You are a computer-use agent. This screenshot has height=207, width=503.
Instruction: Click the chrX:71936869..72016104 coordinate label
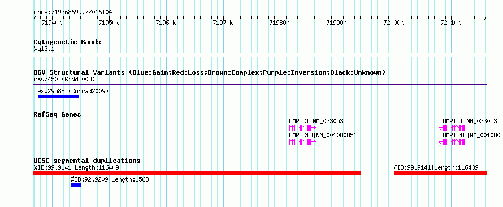(x=73, y=12)
